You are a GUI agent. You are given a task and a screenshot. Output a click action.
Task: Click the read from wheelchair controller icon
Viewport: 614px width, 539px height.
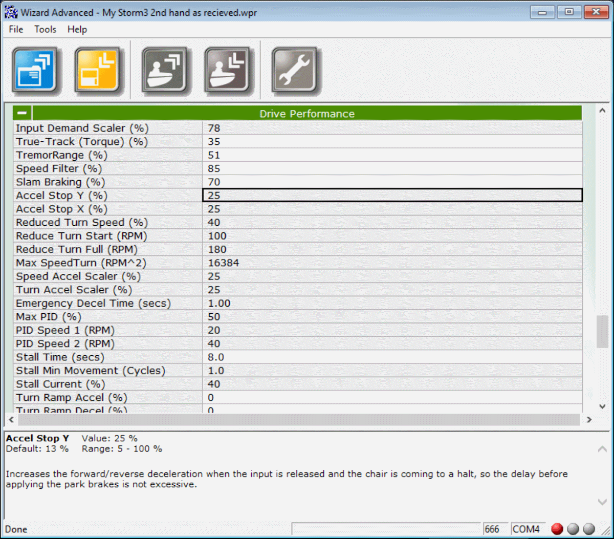[x=164, y=70]
